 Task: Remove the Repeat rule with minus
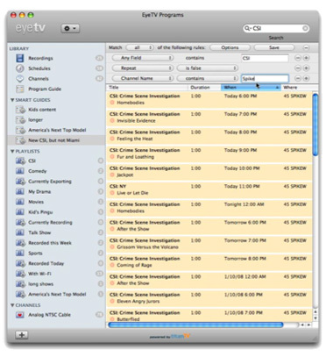tap(298, 68)
